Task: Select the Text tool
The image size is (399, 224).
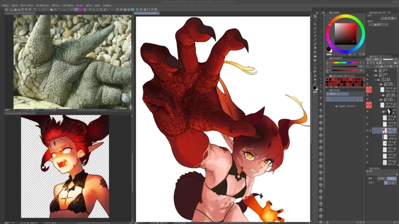Action: [x=315, y=76]
